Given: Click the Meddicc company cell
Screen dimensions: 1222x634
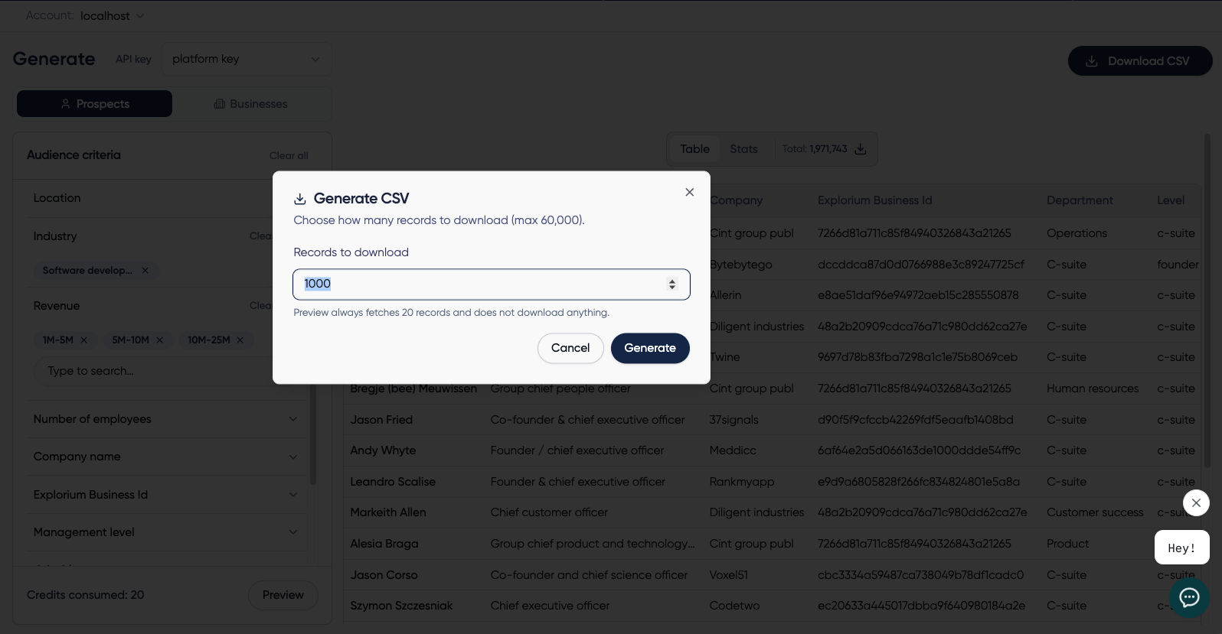Looking at the screenshot, I should click(x=733, y=450).
